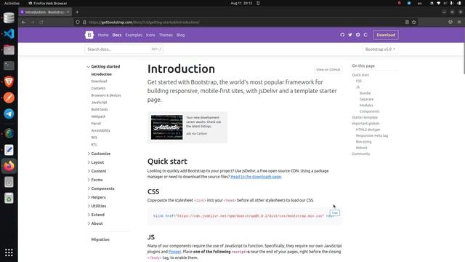The width and height of the screenshot is (465, 262).
Task: Expand the Forms section
Action: [95, 180]
